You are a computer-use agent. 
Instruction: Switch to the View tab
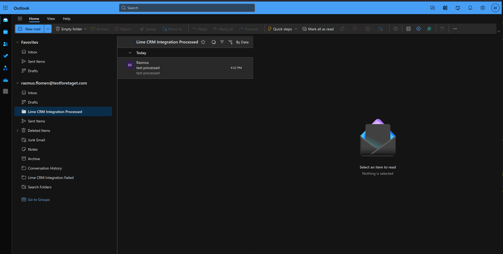point(51,19)
